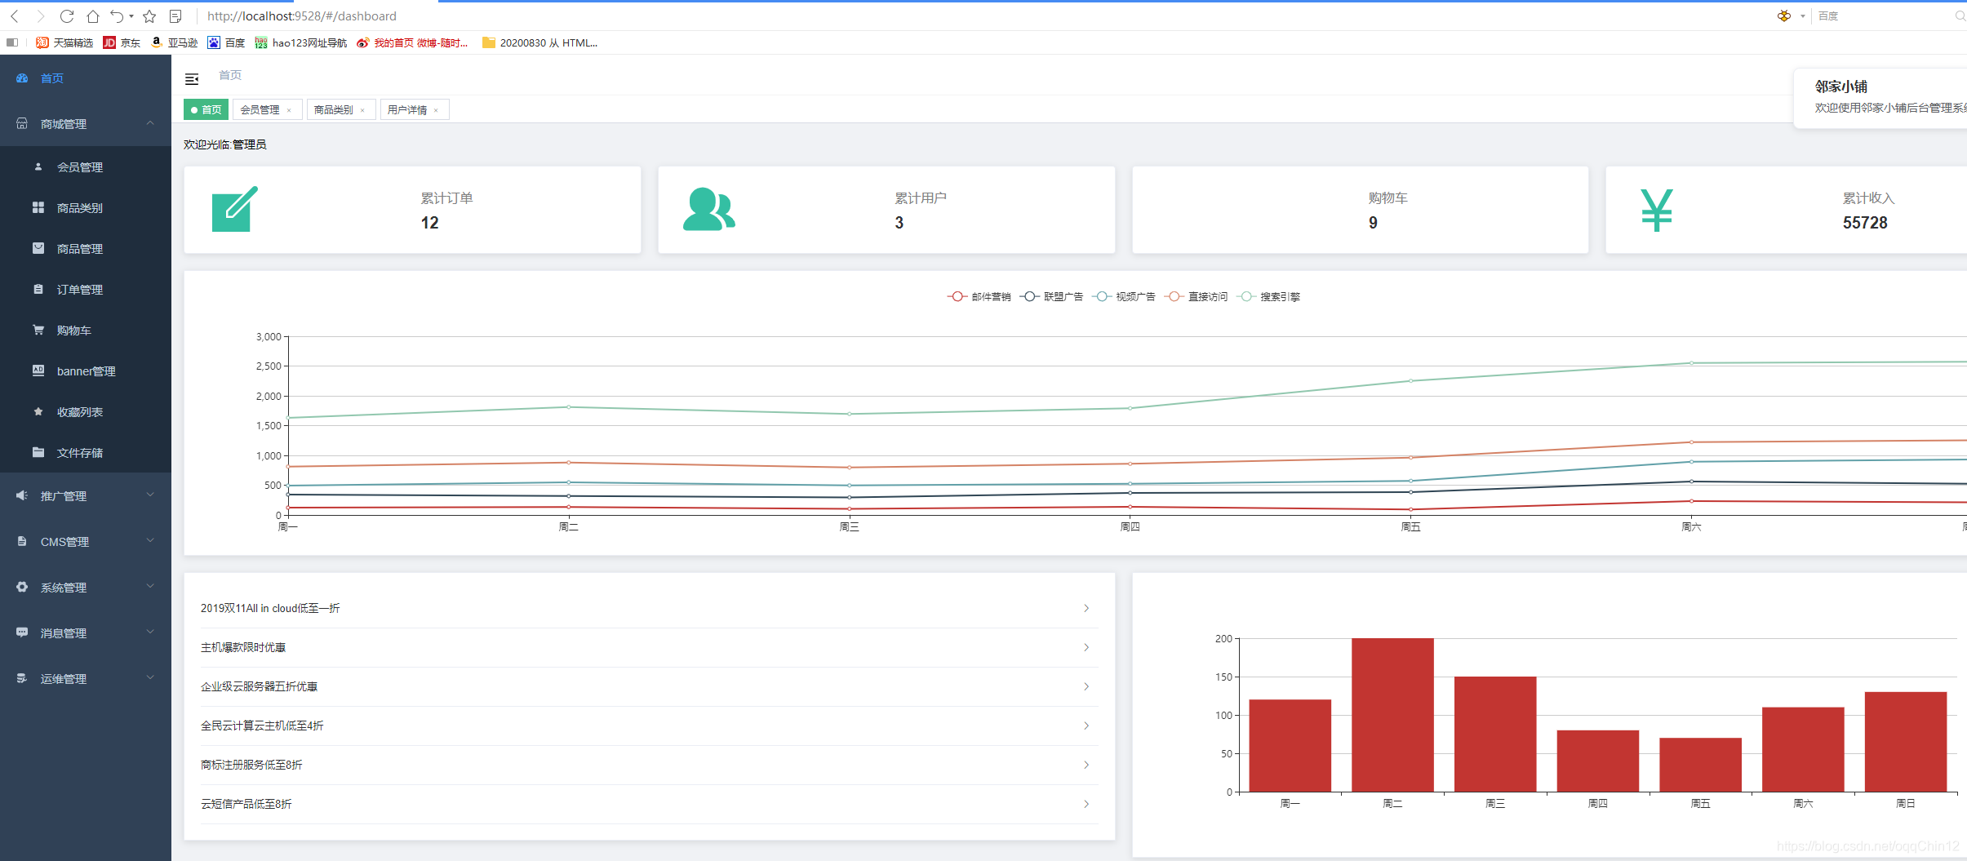
Task: Toggle the 直接访问 series in chart legend
Action: click(1197, 296)
